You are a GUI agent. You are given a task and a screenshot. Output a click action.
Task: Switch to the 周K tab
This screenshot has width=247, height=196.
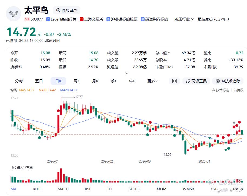(x=77, y=81)
